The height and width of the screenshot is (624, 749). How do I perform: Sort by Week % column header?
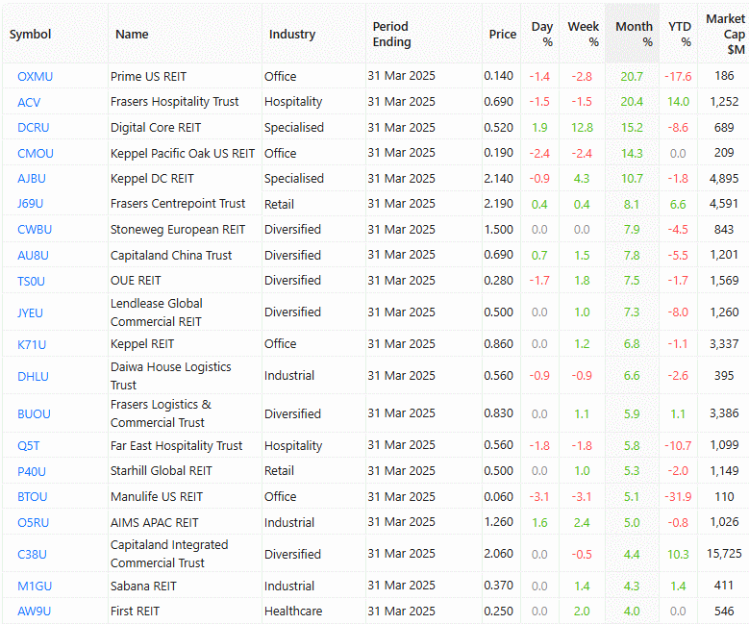point(584,35)
